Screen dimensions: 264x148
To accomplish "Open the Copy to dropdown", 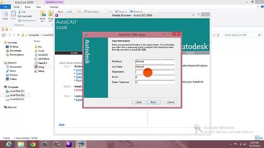I will pyautogui.click(x=50, y=16).
